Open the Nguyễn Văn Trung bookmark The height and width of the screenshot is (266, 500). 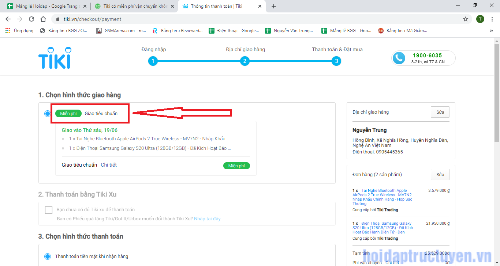(290, 31)
